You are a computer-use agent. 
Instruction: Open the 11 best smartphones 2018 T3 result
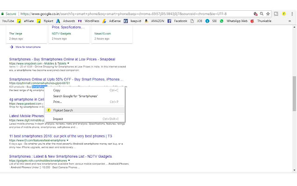61,136
